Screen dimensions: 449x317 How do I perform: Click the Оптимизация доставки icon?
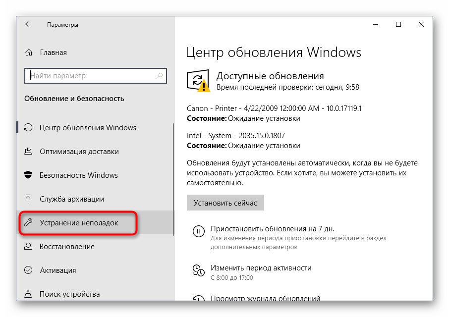pyautogui.click(x=28, y=151)
